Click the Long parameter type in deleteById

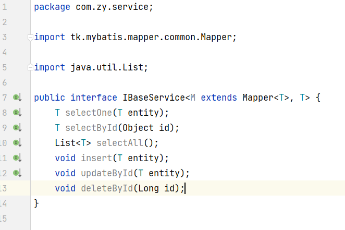[x=148, y=188]
